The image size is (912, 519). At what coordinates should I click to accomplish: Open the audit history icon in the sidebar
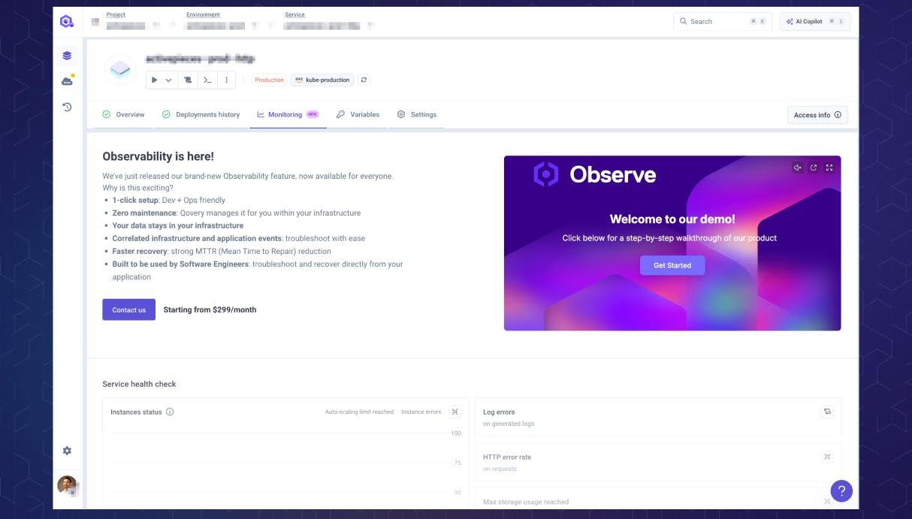[x=67, y=107]
